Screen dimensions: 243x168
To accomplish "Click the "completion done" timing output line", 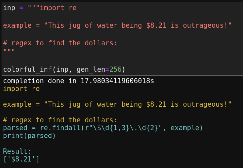I will [x=78, y=81].
